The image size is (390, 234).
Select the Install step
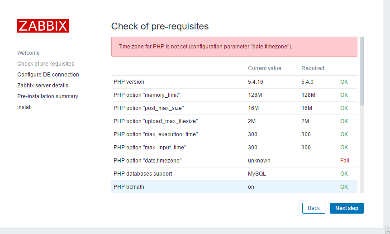pyautogui.click(x=24, y=107)
